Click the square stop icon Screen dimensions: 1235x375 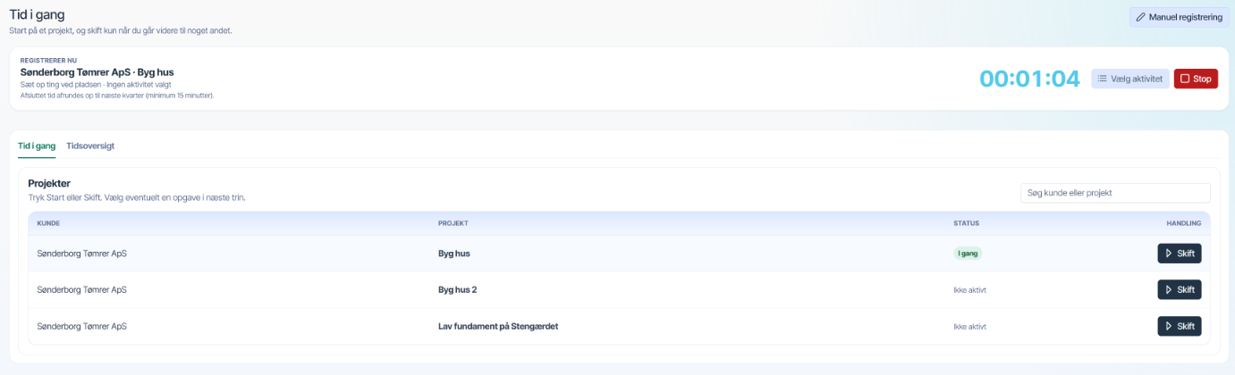1185,79
